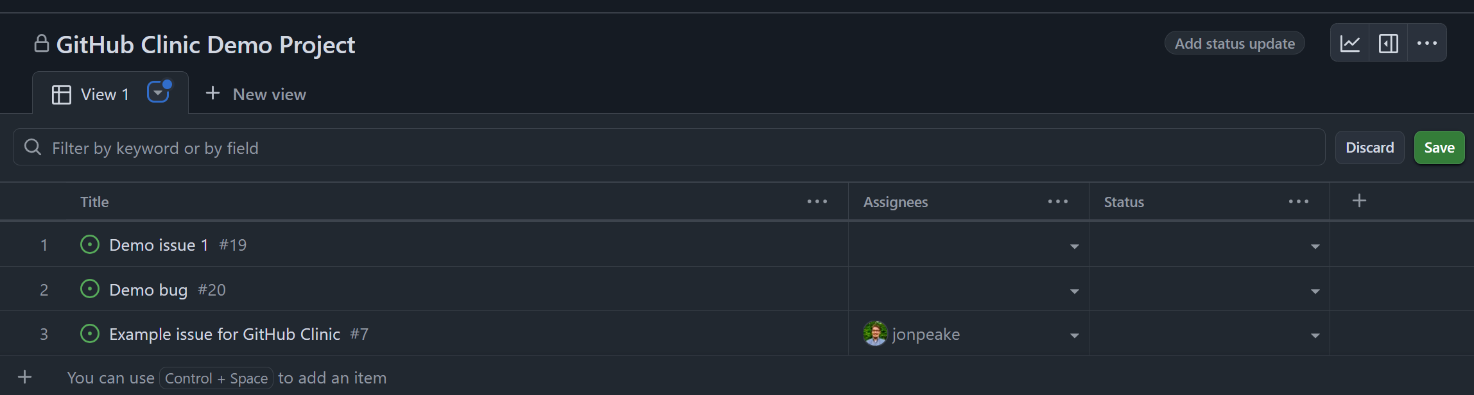The height and width of the screenshot is (395, 1474).
Task: Expand Status dropdown for Demo bug
Action: pyautogui.click(x=1315, y=291)
